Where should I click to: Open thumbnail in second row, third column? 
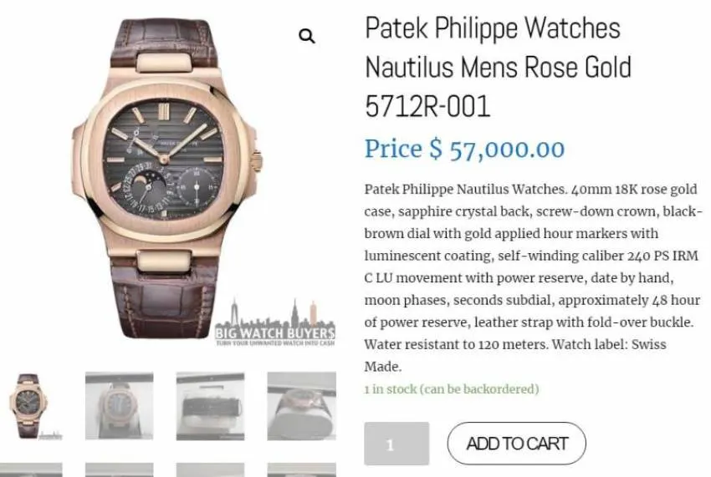tap(211, 469)
